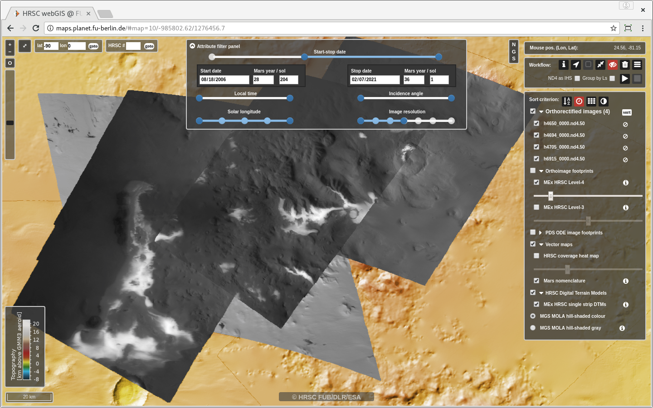Select S in the N G S selector
The image size is (653, 408).
(x=514, y=59)
